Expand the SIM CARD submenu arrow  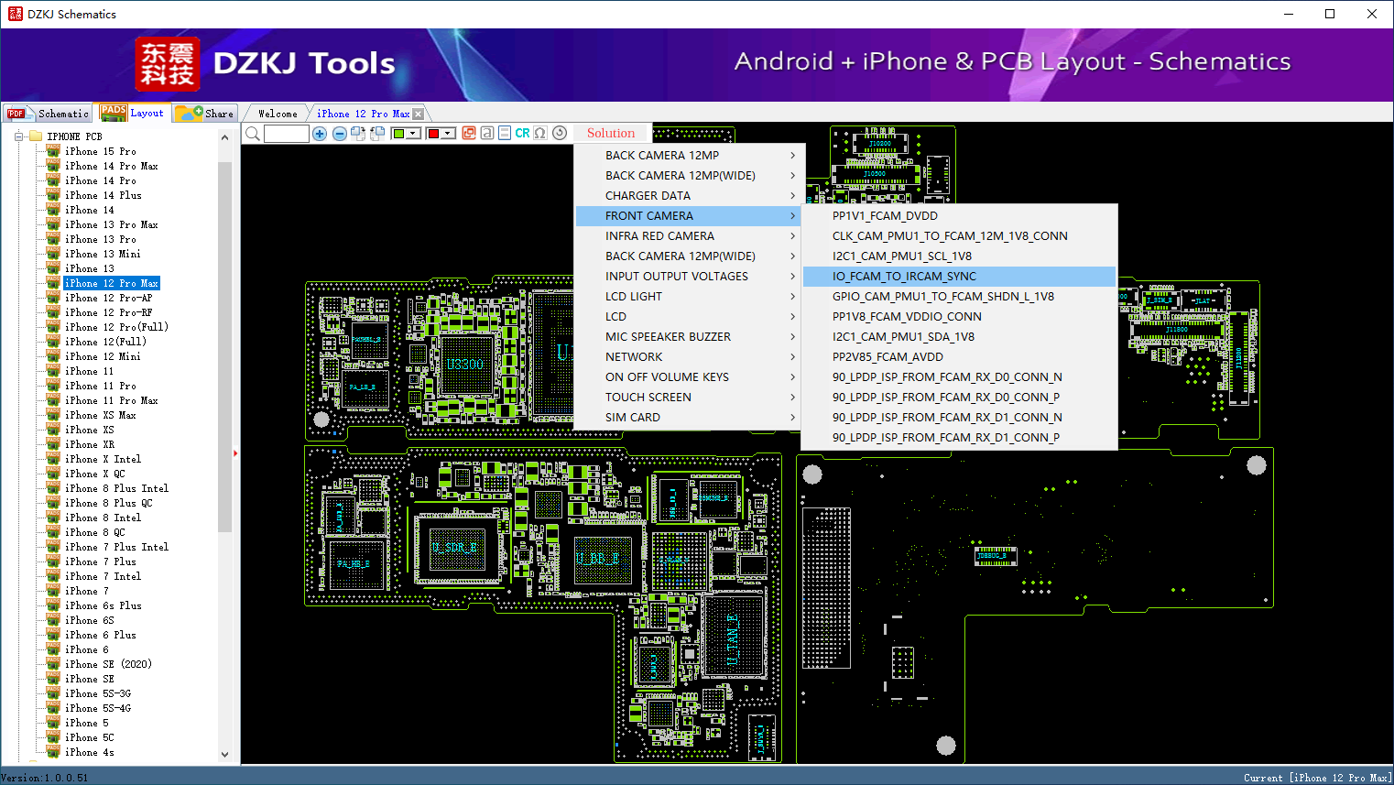793,418
